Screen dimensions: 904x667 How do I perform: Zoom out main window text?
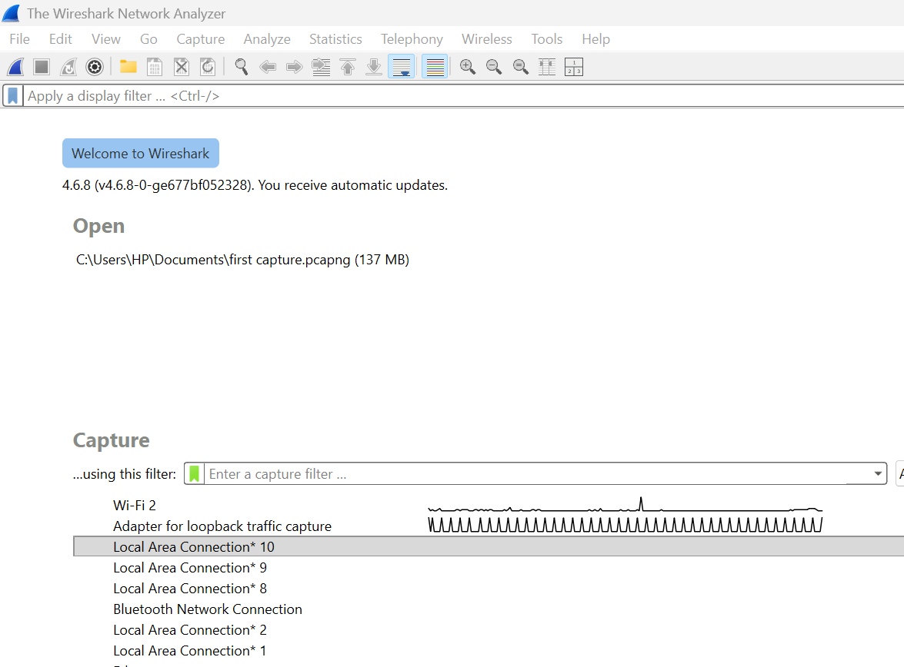coord(493,67)
